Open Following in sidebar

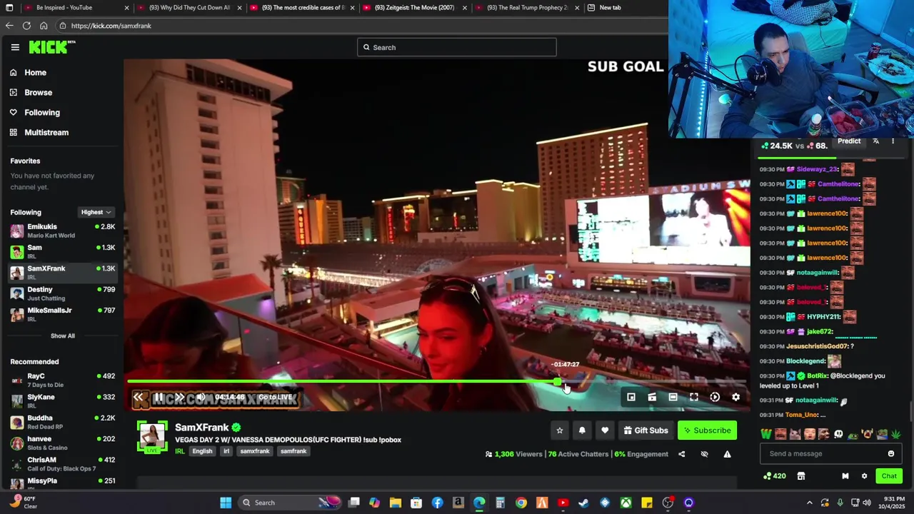[35, 112]
